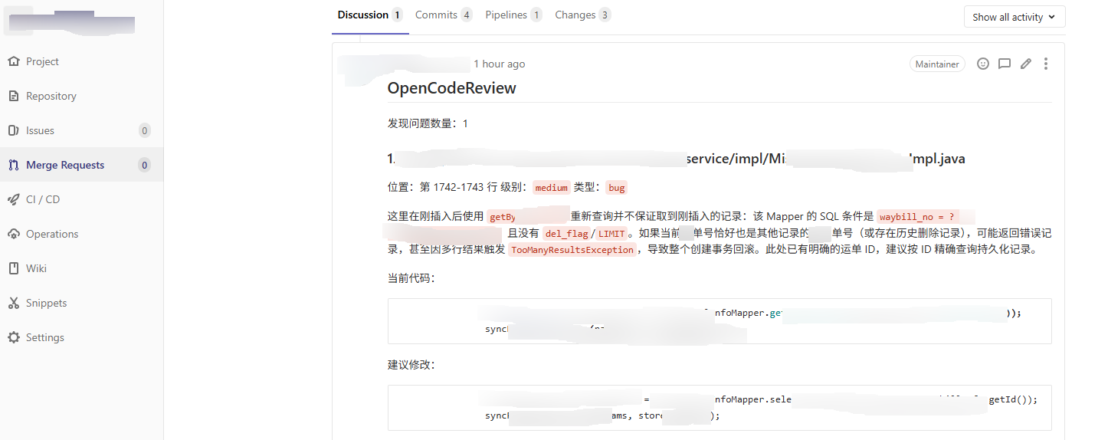Viewport: 1108px width, 440px height.
Task: Click the Issues icon in sidebar
Action: tap(13, 130)
